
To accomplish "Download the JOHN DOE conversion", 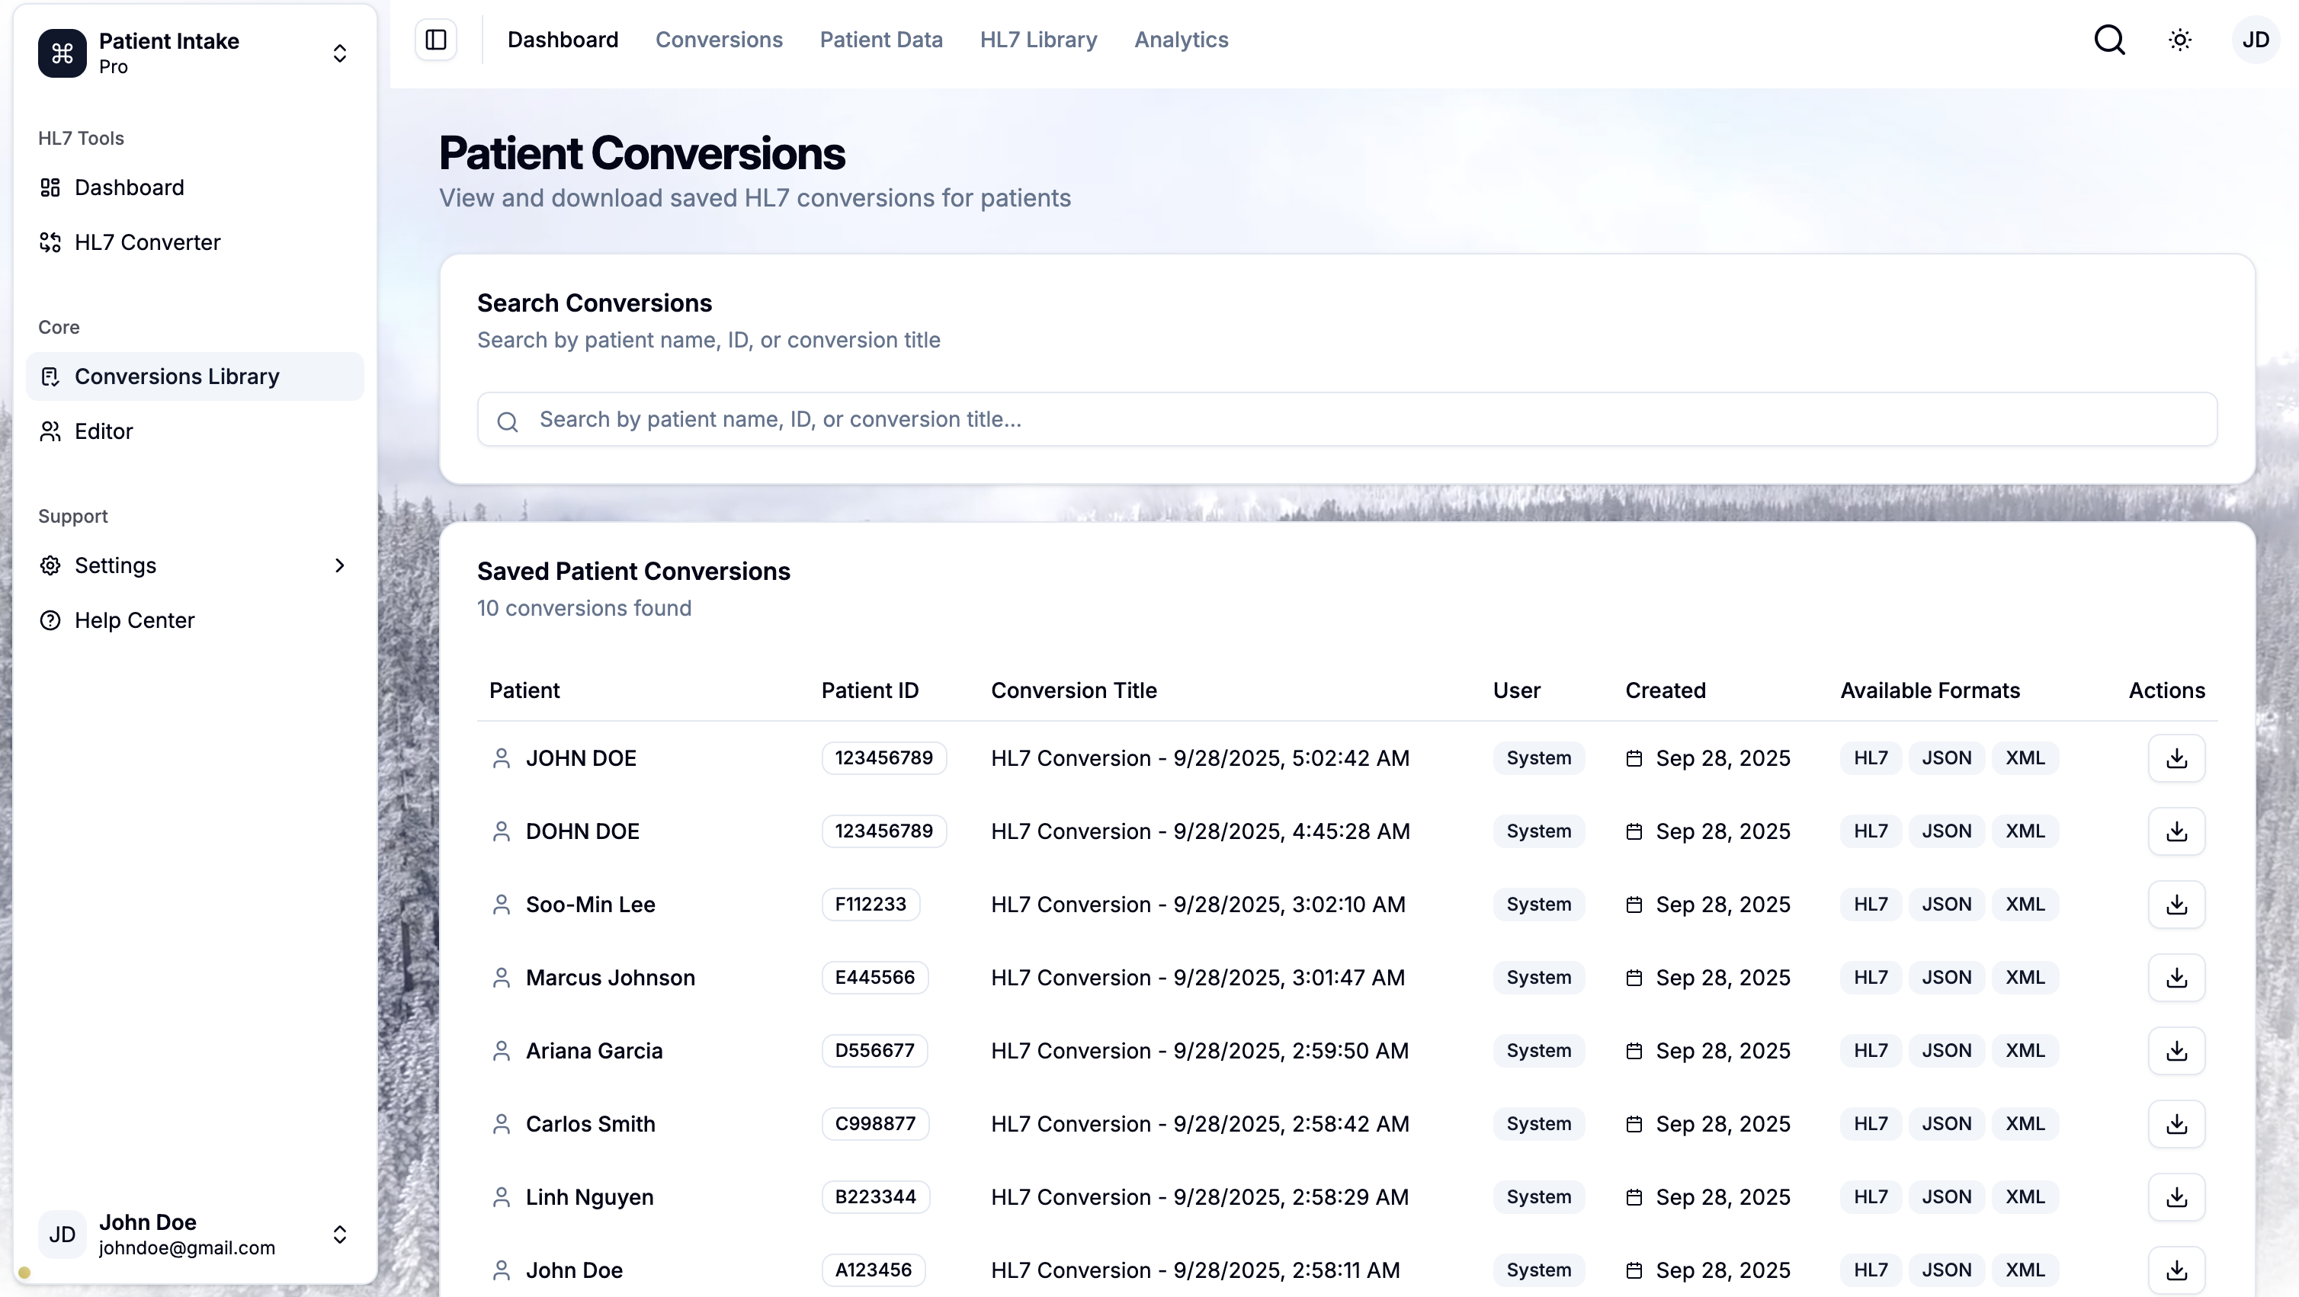I will 2176,758.
